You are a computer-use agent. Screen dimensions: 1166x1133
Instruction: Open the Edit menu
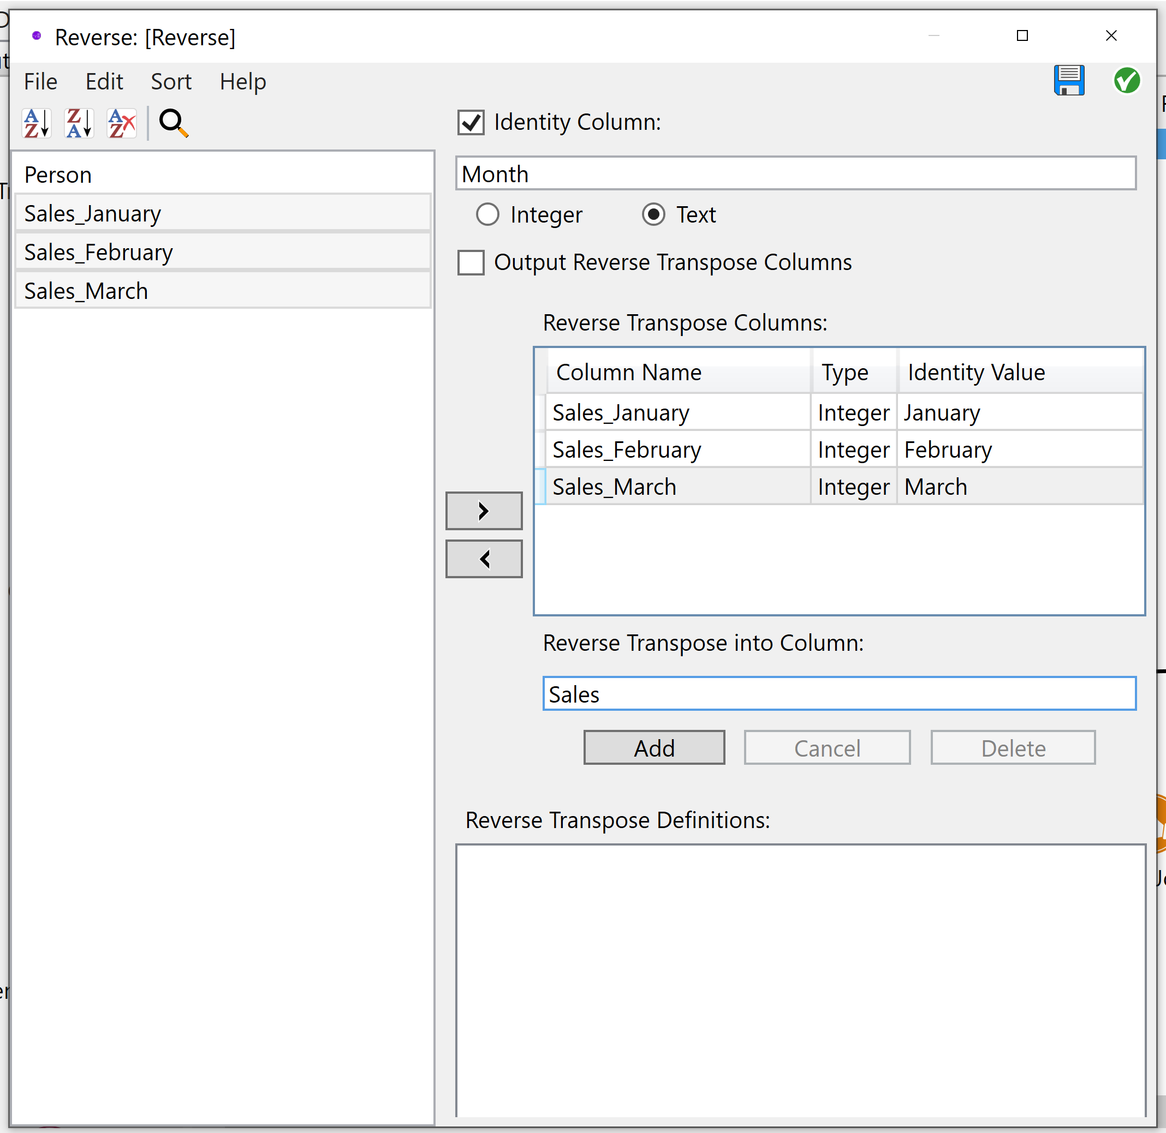(104, 81)
